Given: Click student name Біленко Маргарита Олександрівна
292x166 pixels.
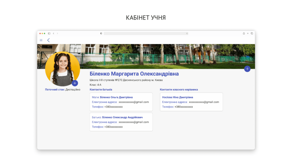Looking at the screenshot, I should click(x=134, y=74).
